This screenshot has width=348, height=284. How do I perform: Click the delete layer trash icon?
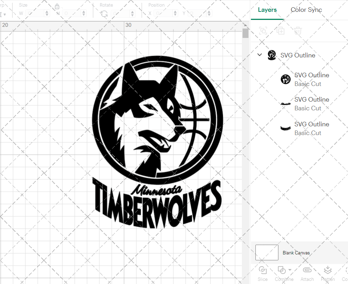coord(298,31)
